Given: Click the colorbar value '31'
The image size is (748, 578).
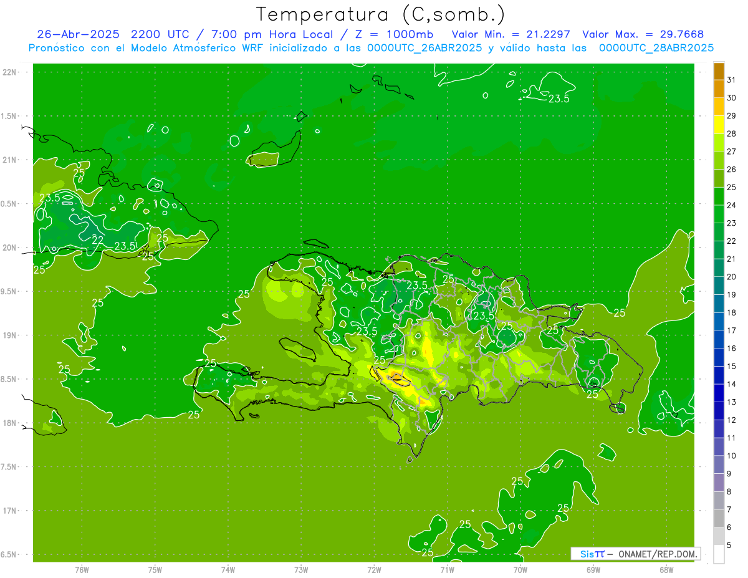Looking at the screenshot, I should [732, 80].
